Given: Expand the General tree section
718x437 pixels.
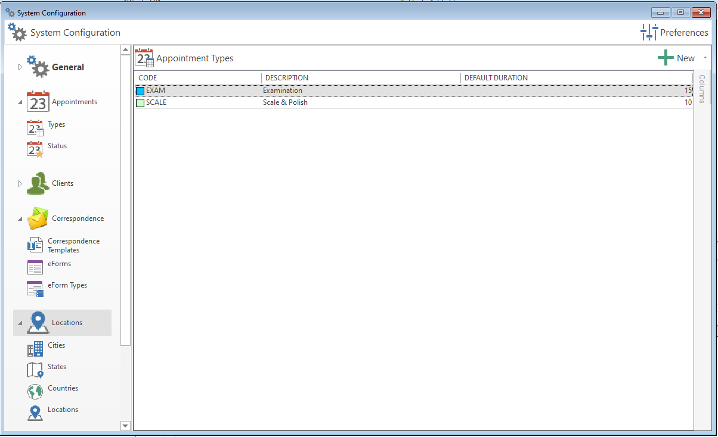Looking at the screenshot, I should click(x=20, y=67).
